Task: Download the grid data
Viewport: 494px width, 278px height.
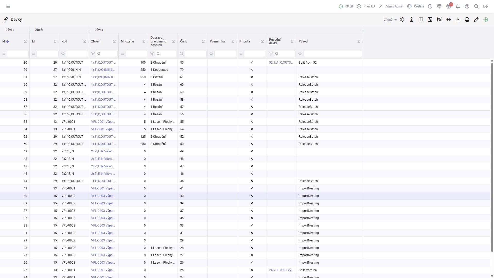Action: (x=458, y=20)
